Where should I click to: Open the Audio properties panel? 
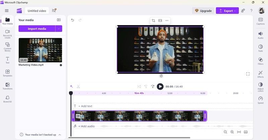click(261, 35)
